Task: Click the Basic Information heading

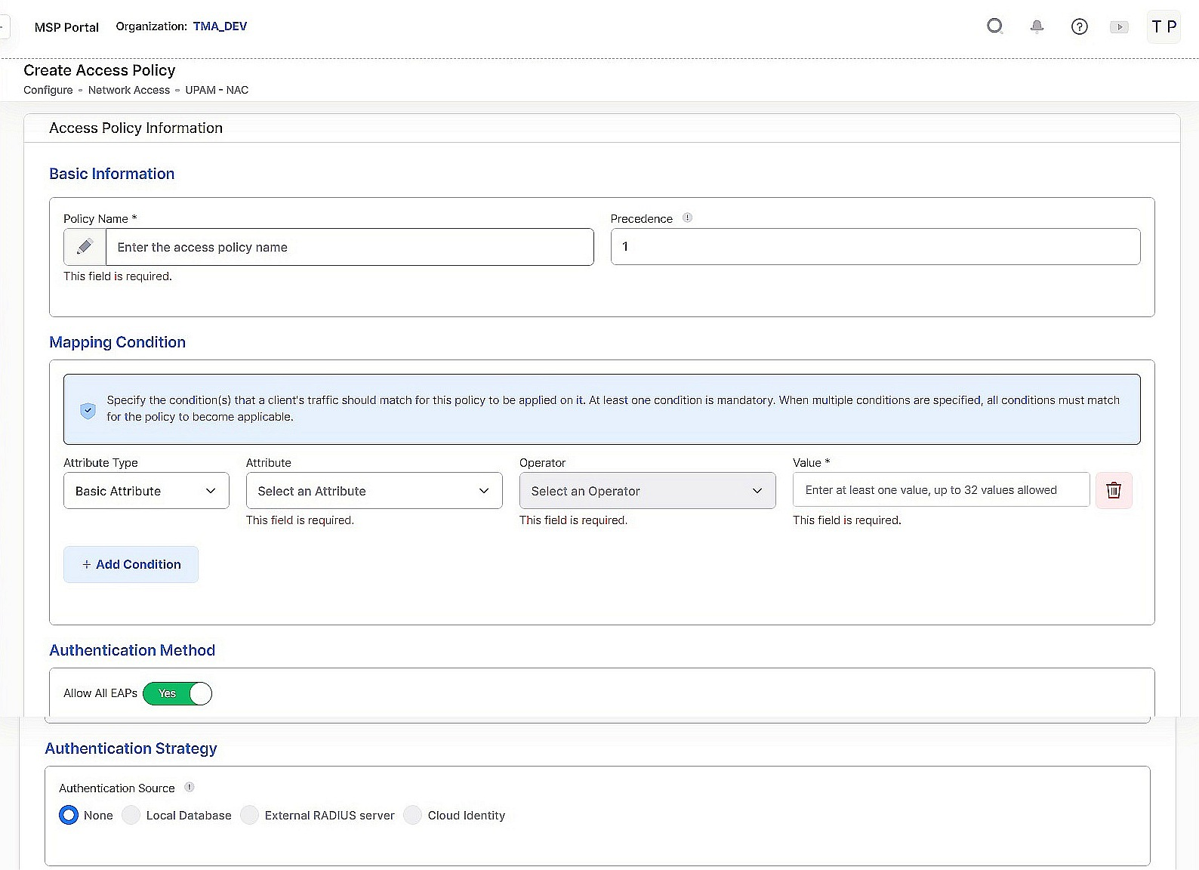Action: pos(112,174)
